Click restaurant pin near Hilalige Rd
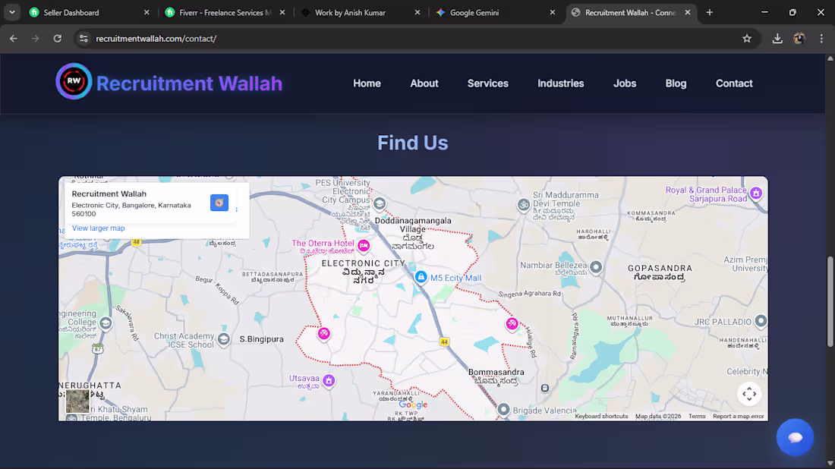The height and width of the screenshot is (469, 835). [x=512, y=323]
